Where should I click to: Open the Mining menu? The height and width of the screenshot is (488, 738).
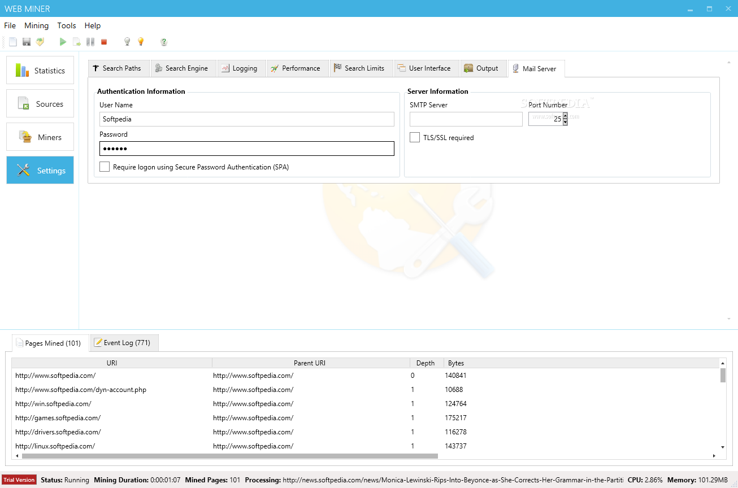point(37,25)
